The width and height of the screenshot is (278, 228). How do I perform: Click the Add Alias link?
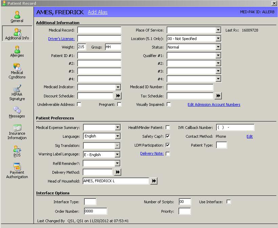tap(98, 12)
